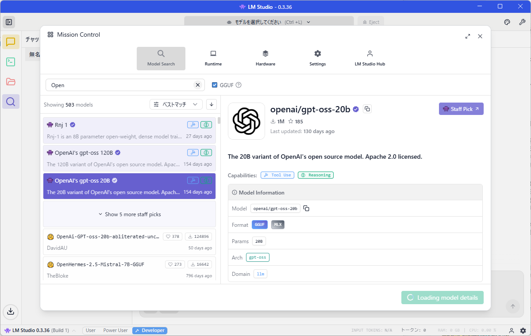Expand Mission Control to full screen
Screen dimensions: 531x336
point(468,36)
